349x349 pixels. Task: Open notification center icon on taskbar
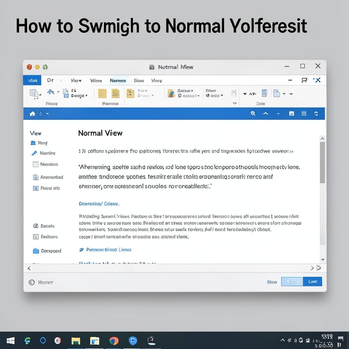[340, 339]
